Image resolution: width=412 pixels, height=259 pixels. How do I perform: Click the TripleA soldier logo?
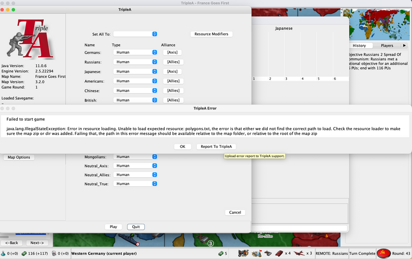click(x=31, y=38)
